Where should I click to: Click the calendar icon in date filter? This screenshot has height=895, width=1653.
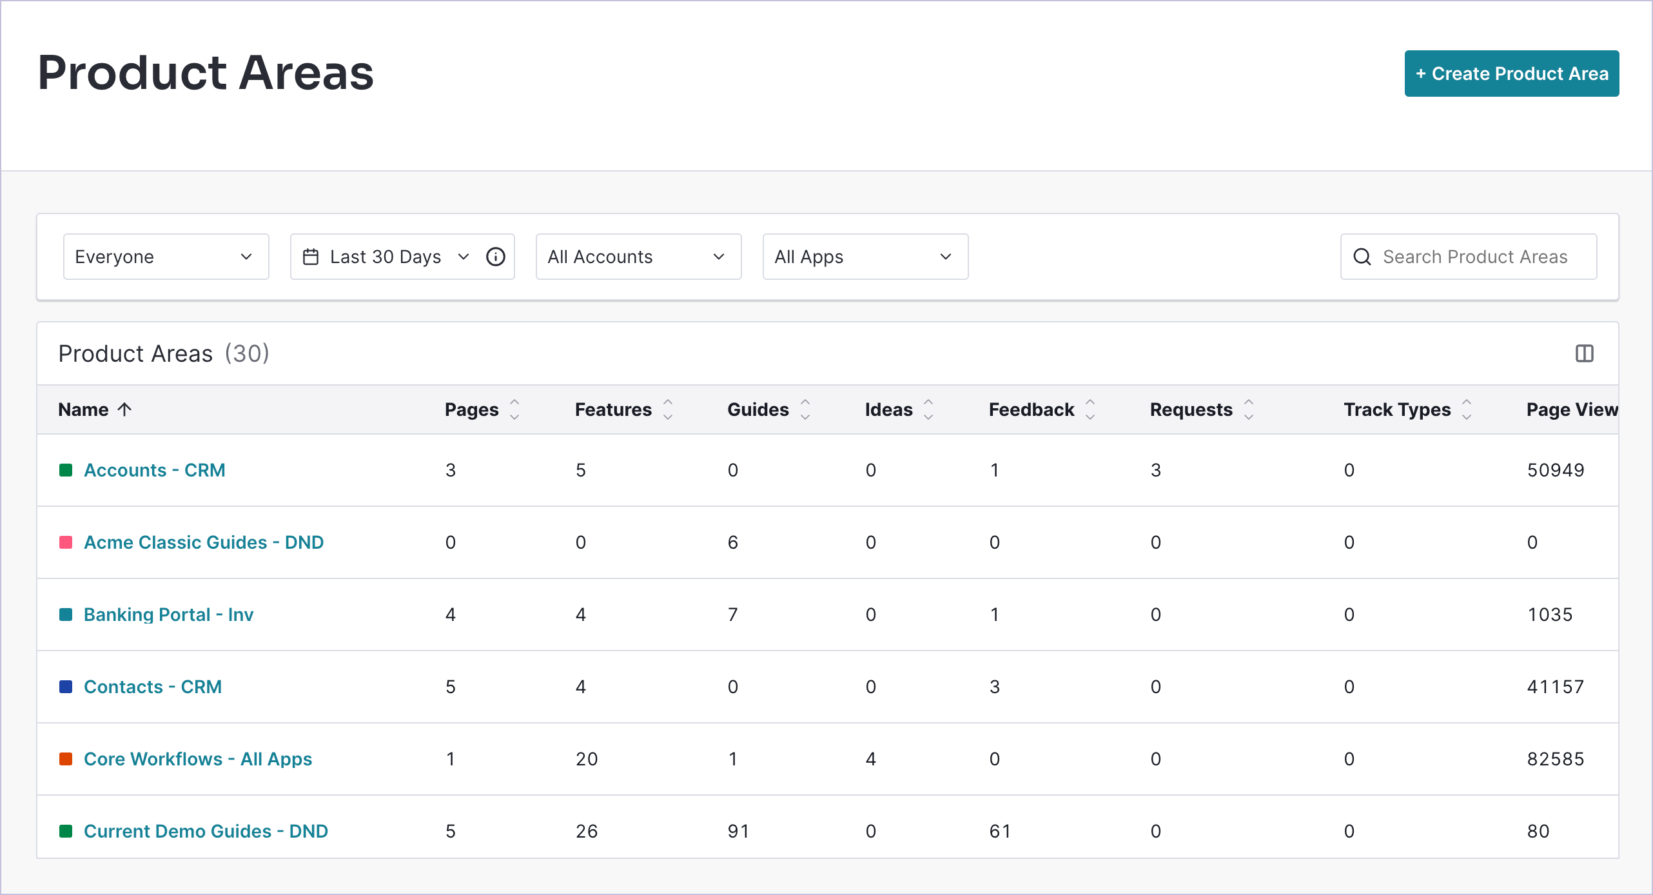[311, 257]
